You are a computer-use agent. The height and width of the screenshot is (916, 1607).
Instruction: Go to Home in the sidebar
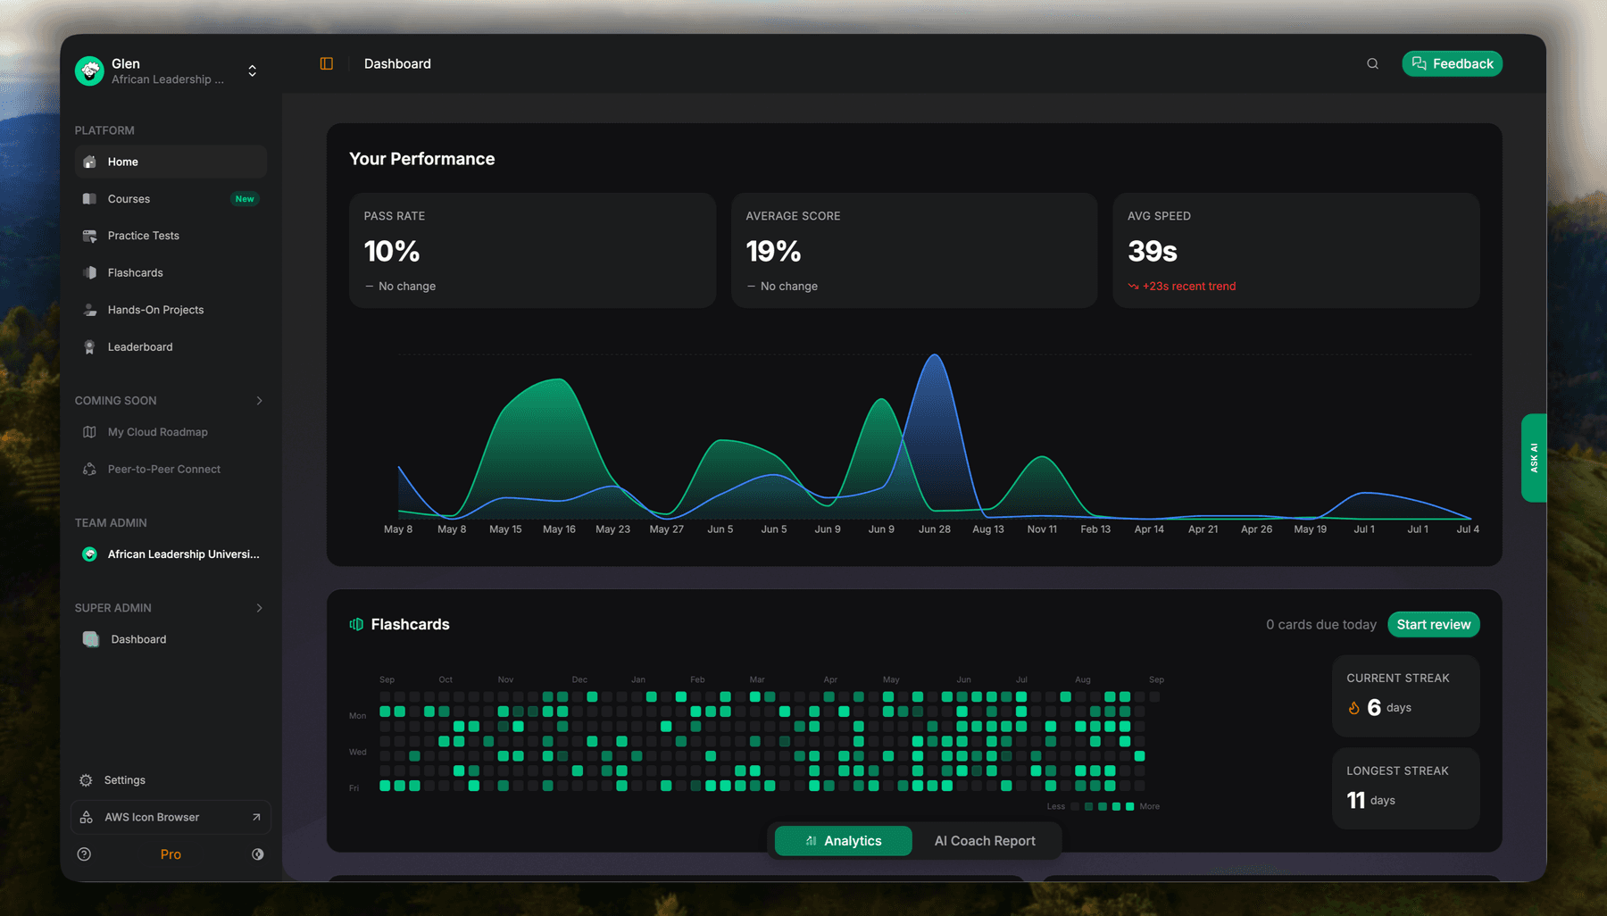coord(171,162)
